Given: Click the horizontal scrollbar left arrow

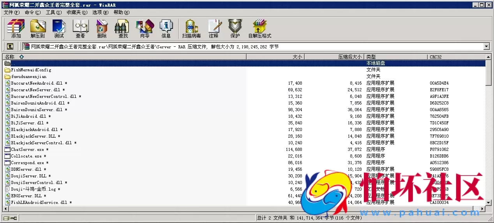Looking at the screenshot, I should (5, 209).
